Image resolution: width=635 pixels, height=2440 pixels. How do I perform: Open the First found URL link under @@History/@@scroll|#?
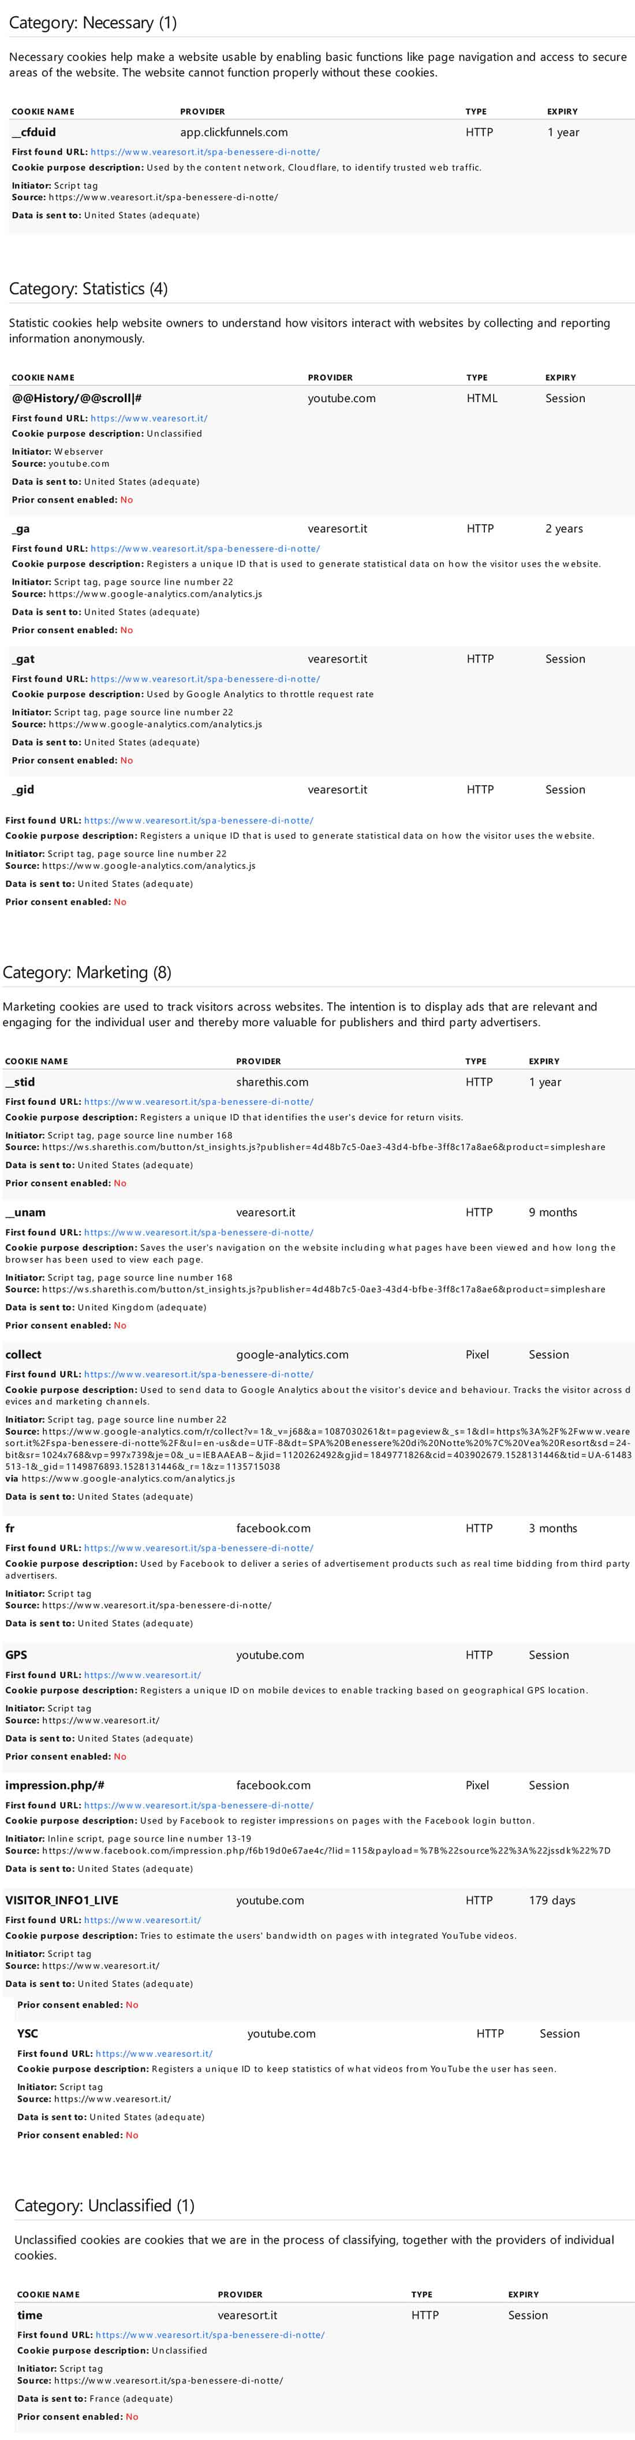click(x=150, y=418)
